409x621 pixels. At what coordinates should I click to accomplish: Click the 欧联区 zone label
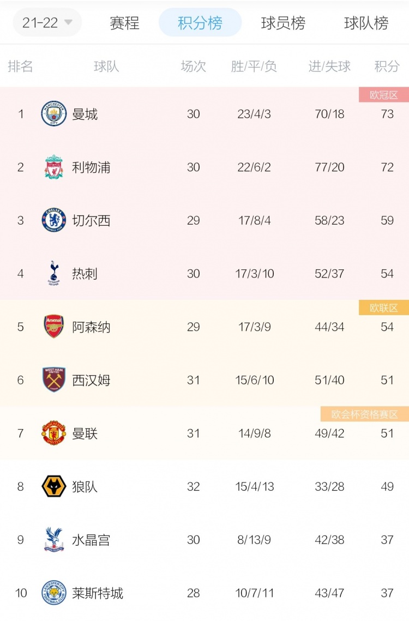click(383, 308)
